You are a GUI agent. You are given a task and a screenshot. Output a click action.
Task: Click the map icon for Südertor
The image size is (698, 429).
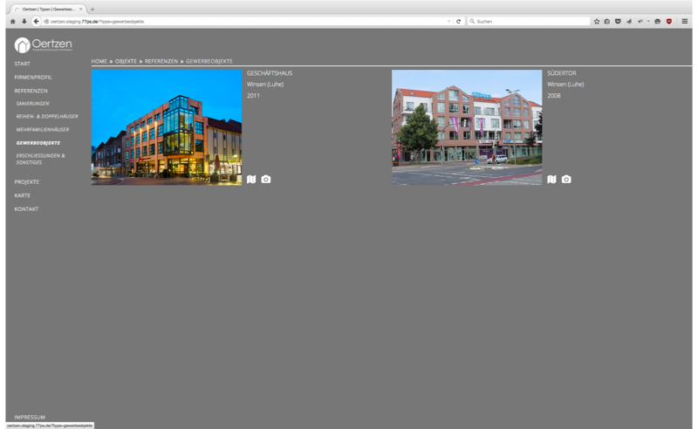coord(551,179)
